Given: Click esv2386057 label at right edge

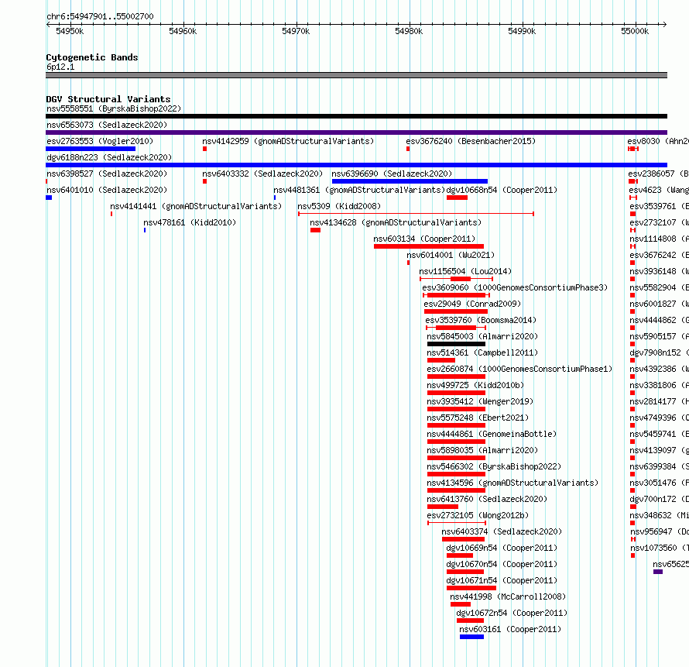Looking at the screenshot, I should (x=658, y=174).
